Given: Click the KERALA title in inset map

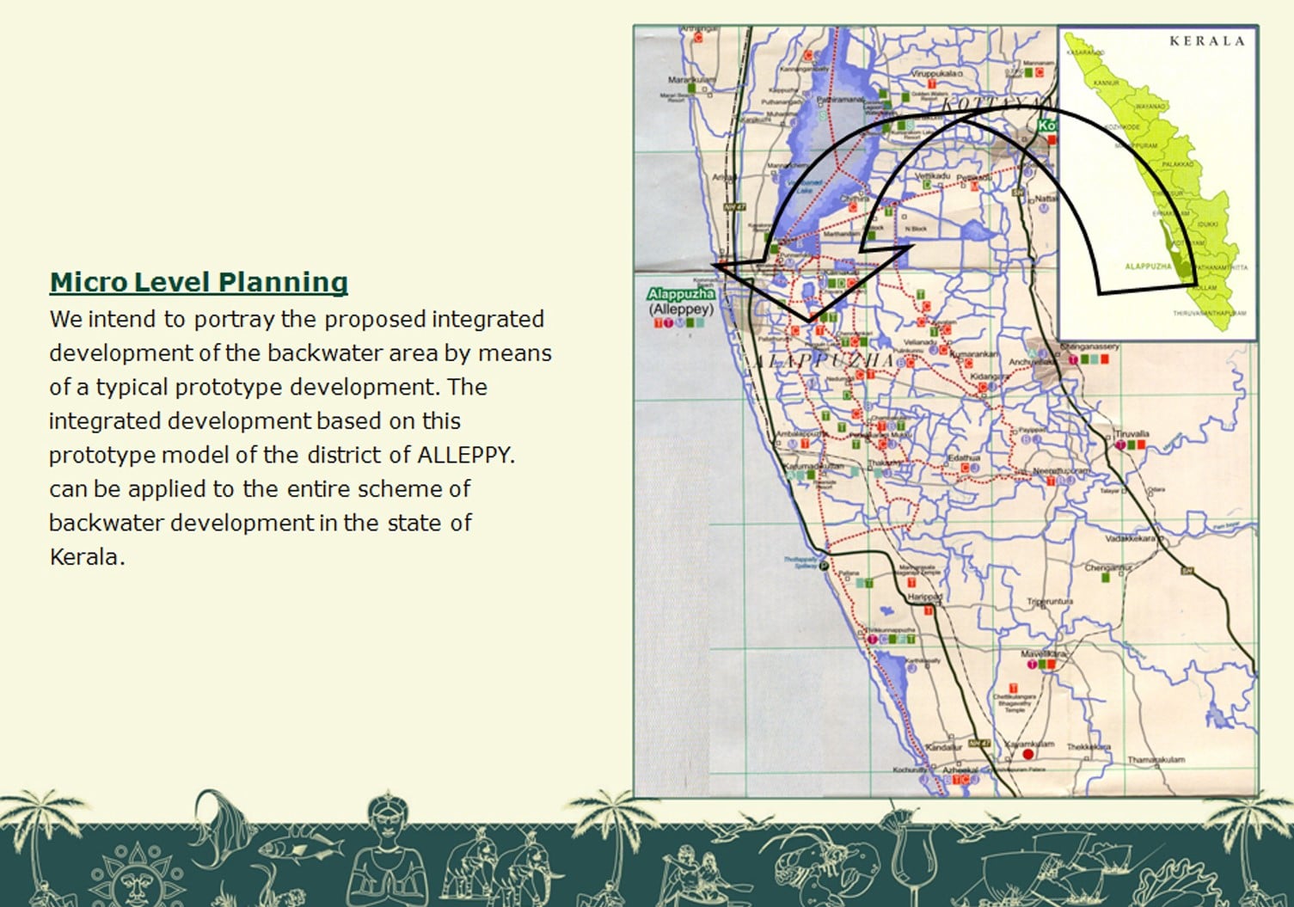Looking at the screenshot, I should (x=1206, y=40).
